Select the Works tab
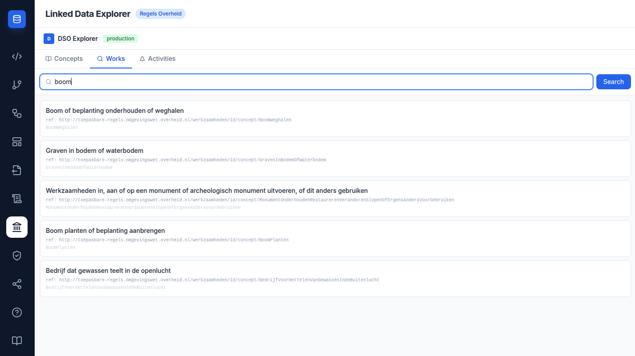 111,59
